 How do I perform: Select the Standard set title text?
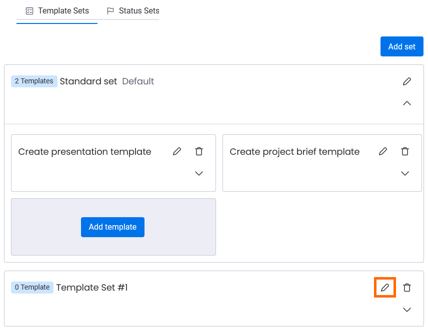(88, 81)
